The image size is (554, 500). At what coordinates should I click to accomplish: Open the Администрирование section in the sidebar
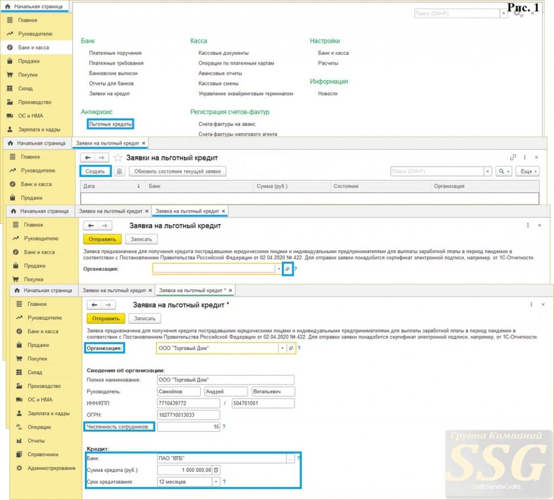[51, 468]
